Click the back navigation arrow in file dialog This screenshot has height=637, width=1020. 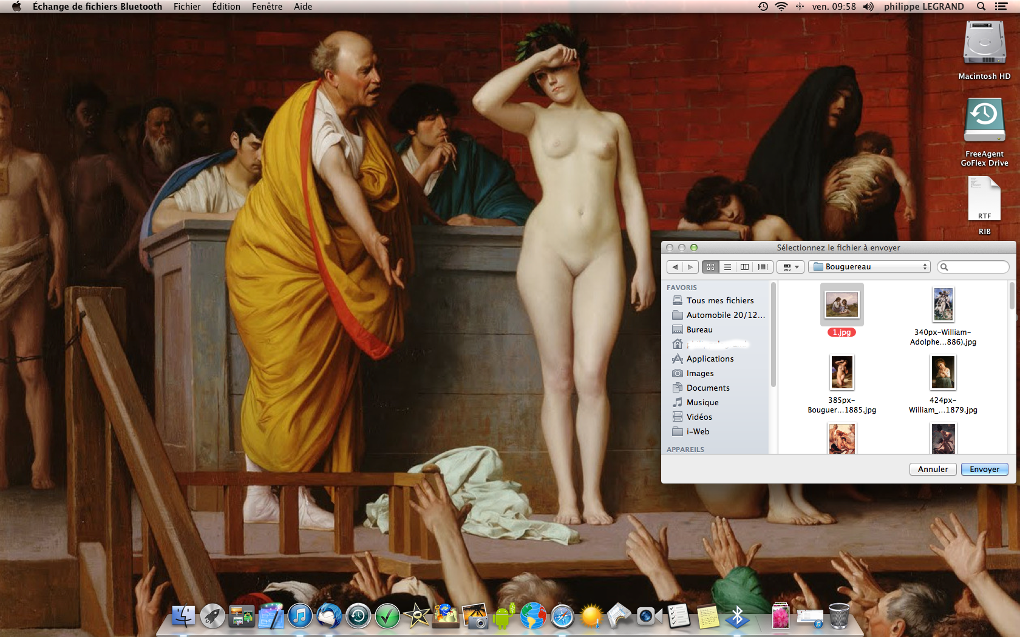[675, 267]
